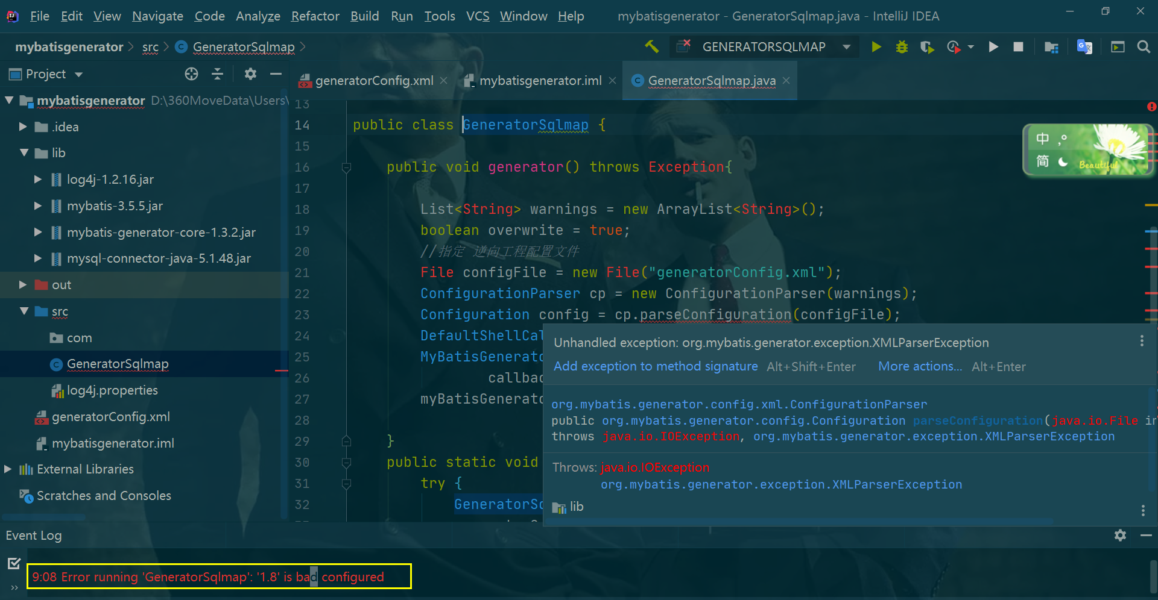Screen dimensions: 1158x600
Task: Collapse the src folder
Action: point(24,311)
